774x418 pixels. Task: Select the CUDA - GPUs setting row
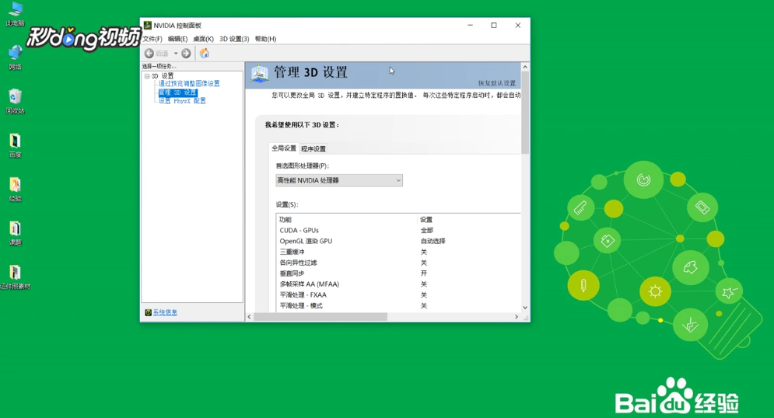pos(398,230)
